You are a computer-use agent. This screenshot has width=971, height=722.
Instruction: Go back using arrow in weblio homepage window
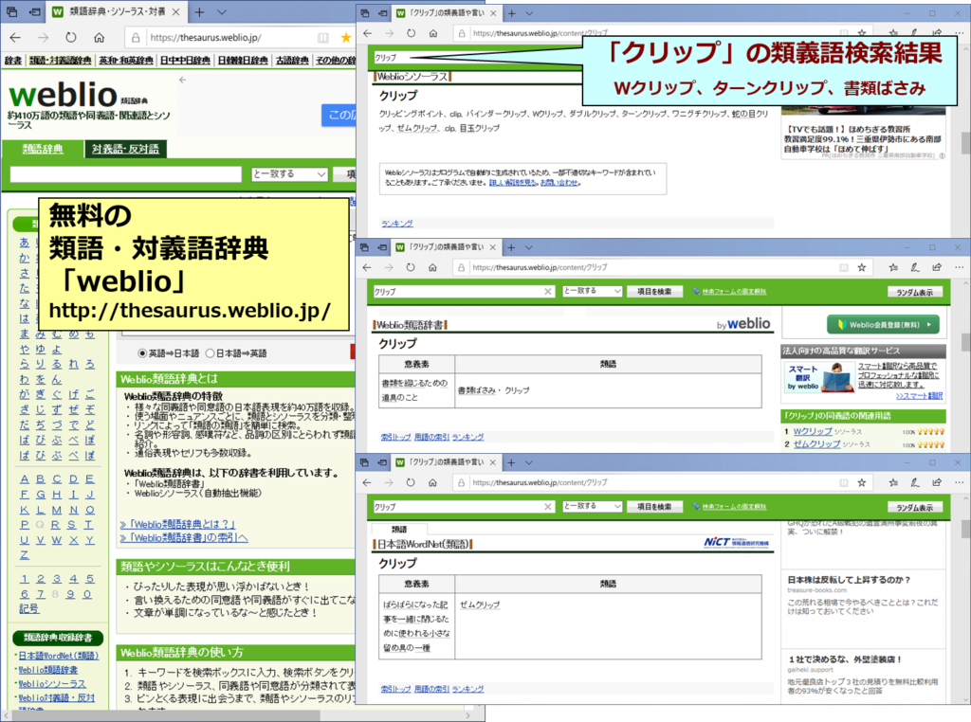point(15,38)
